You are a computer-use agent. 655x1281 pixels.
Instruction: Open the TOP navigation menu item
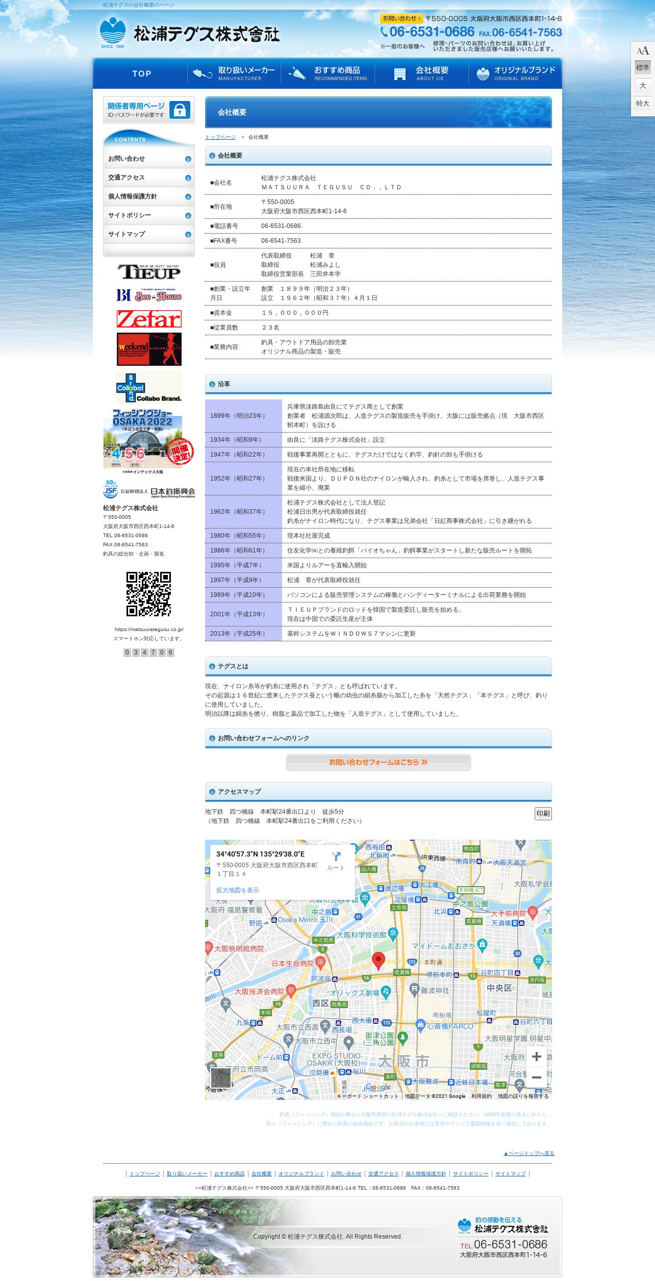(141, 73)
